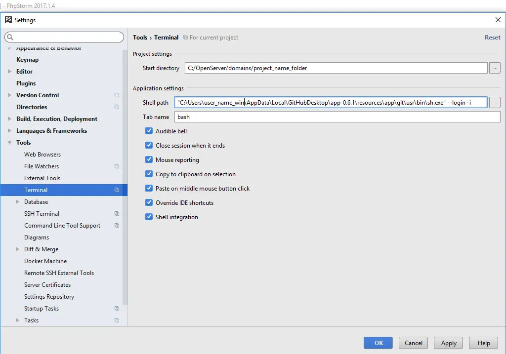The image size is (506, 354).
Task: Click project-level icon beside File Watchers
Action: coord(117,166)
